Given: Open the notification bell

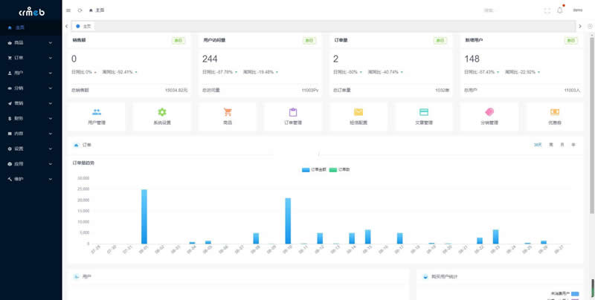Looking at the screenshot, I should [560, 10].
